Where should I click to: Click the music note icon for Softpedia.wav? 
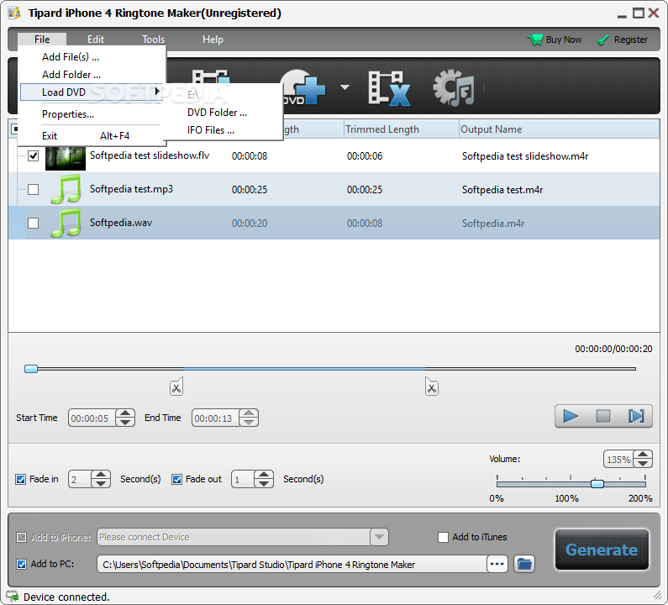[66, 223]
